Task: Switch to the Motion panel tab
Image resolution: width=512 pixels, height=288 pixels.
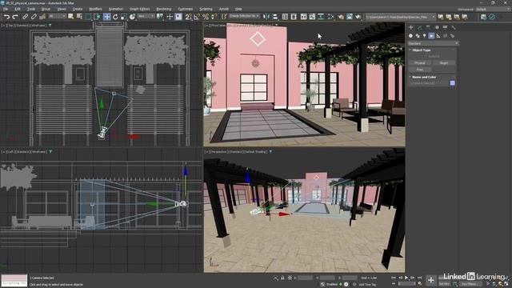Action: click(437, 27)
